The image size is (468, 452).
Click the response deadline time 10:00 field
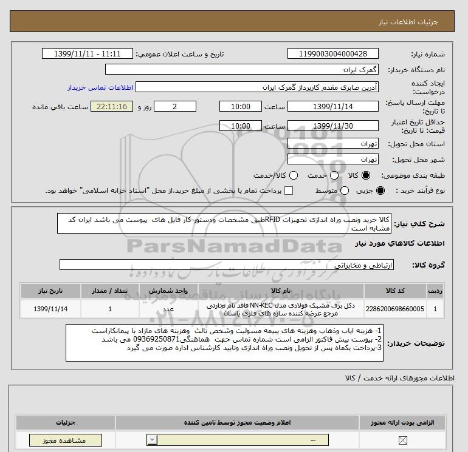click(241, 106)
